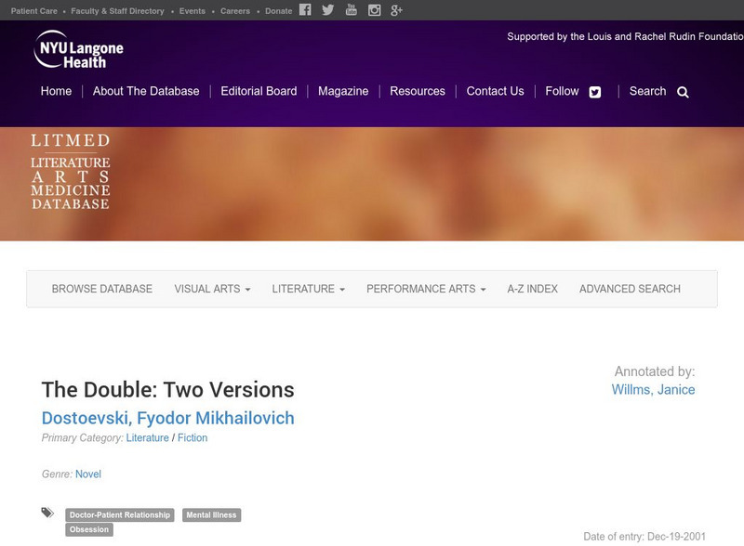Open annotator Willms, Janice link

pos(653,390)
